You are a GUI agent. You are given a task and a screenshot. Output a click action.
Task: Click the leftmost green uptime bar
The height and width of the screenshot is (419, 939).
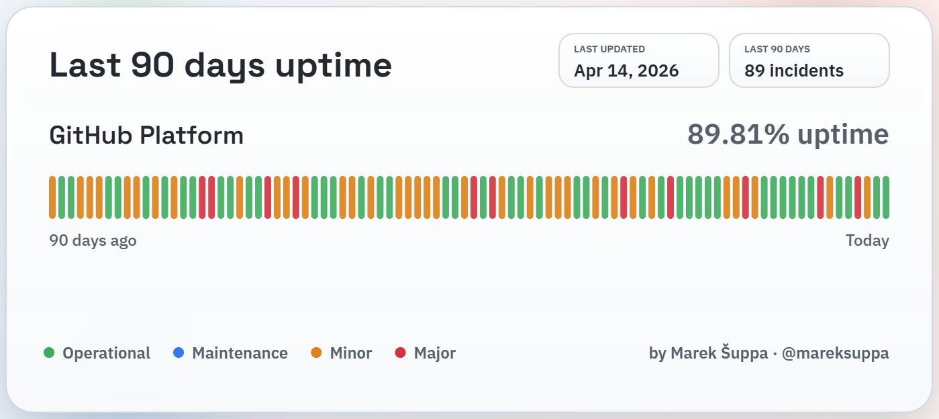pos(62,196)
